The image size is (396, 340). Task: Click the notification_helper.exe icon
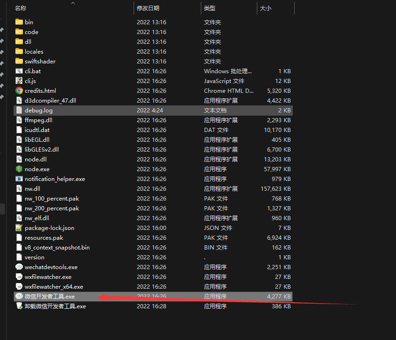click(19, 179)
